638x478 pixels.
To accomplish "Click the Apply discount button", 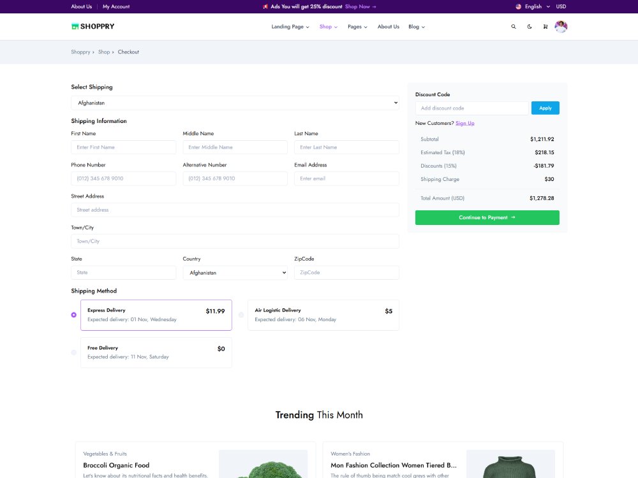I will [x=545, y=108].
